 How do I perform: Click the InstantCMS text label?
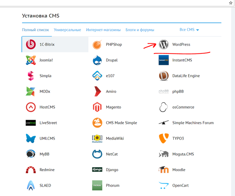pos(182,60)
